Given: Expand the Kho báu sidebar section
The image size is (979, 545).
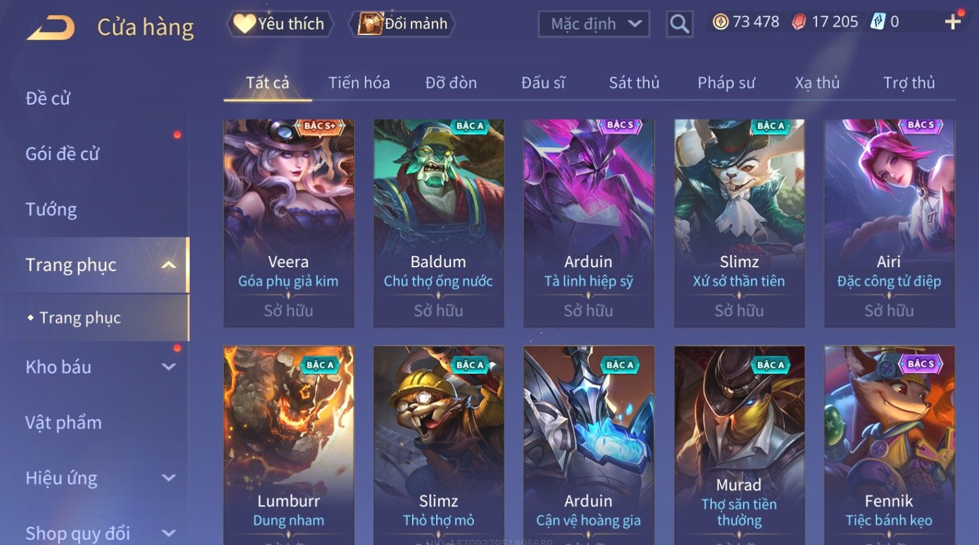Looking at the screenshot, I should click(x=168, y=367).
